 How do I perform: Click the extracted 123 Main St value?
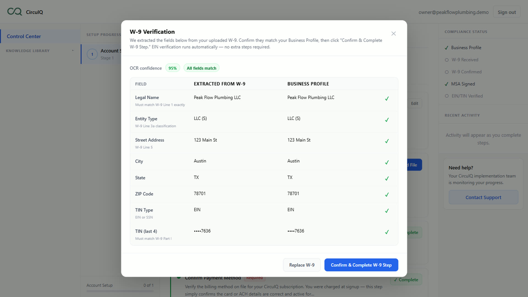point(205,140)
